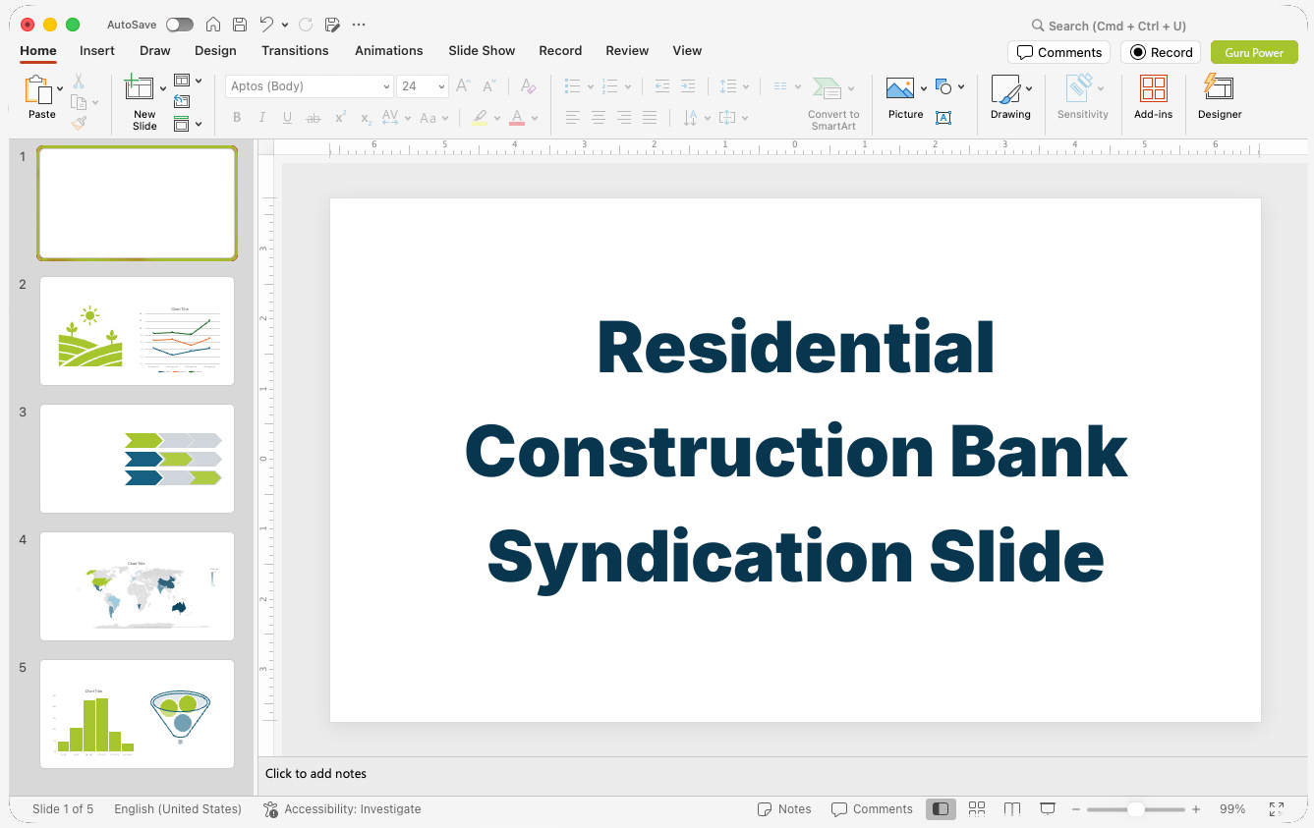The width and height of the screenshot is (1314, 828).
Task: Open the Shapes gallery icon
Action: (943, 87)
